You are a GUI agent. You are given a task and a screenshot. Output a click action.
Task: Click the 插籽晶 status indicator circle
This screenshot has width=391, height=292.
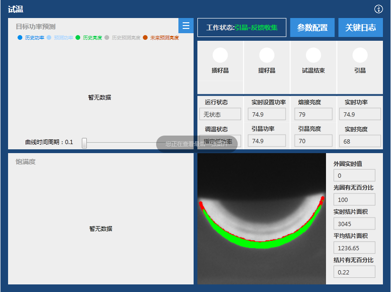point(220,55)
